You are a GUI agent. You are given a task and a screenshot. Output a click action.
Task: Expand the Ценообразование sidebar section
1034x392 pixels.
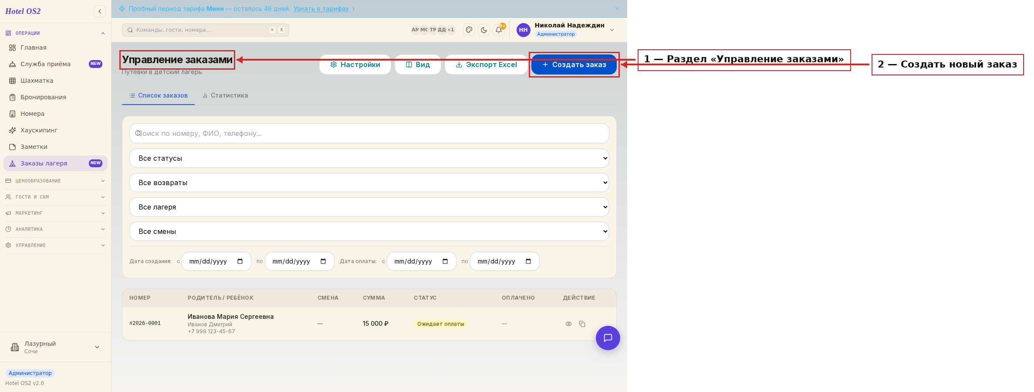click(55, 181)
